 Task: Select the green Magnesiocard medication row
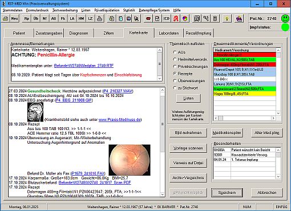coord(244,89)
